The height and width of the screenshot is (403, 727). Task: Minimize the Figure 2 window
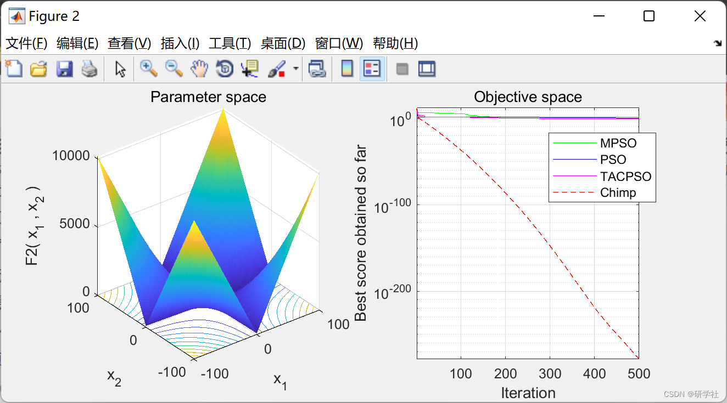click(x=599, y=16)
